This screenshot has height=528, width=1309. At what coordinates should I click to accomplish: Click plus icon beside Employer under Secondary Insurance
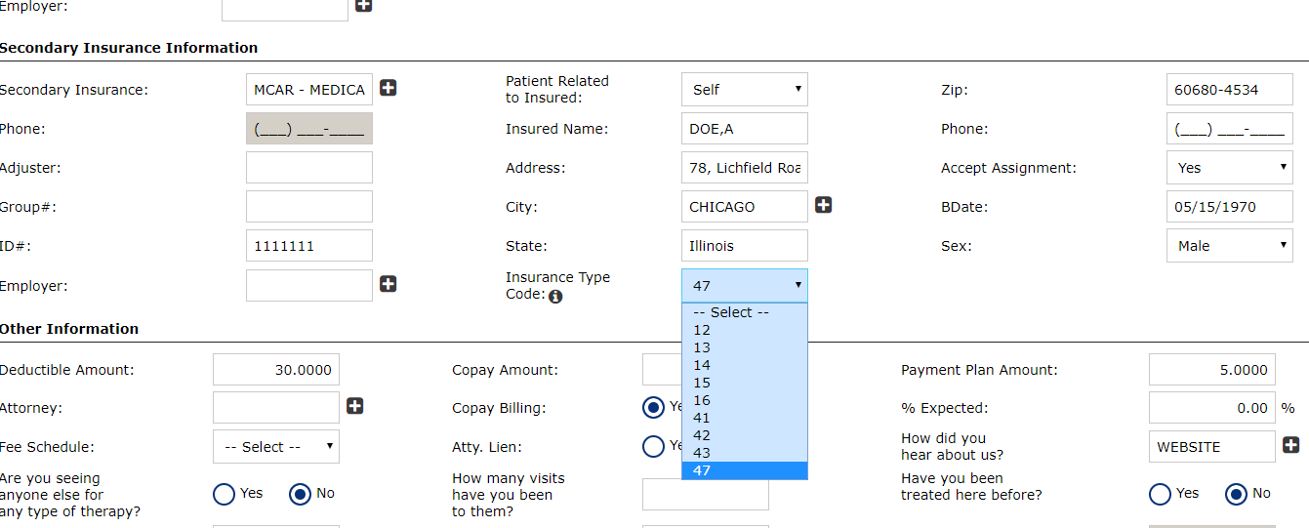389,284
